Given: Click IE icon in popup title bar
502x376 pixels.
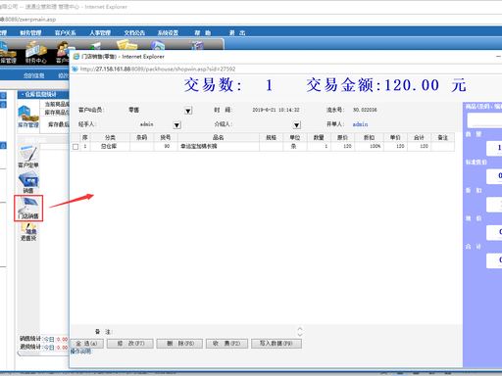Looking at the screenshot, I should pyautogui.click(x=76, y=57).
